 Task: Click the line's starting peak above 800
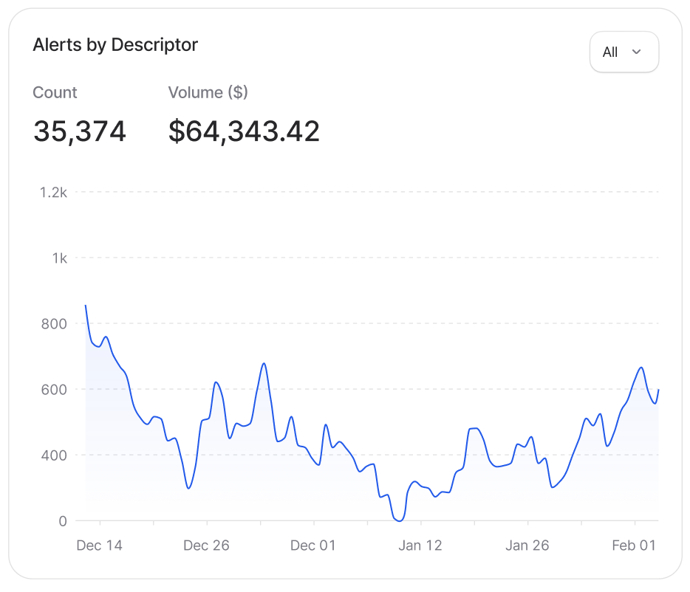[86, 306]
